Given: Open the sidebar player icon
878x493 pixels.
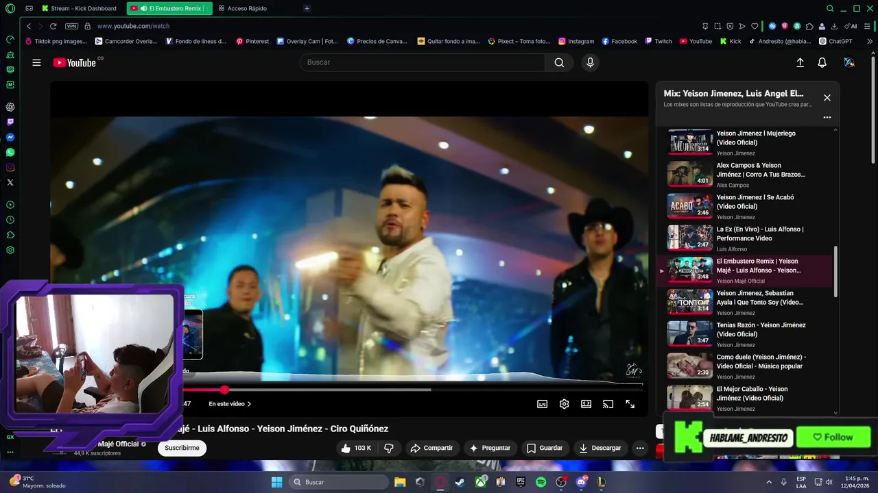Looking at the screenshot, I should 10,205.
